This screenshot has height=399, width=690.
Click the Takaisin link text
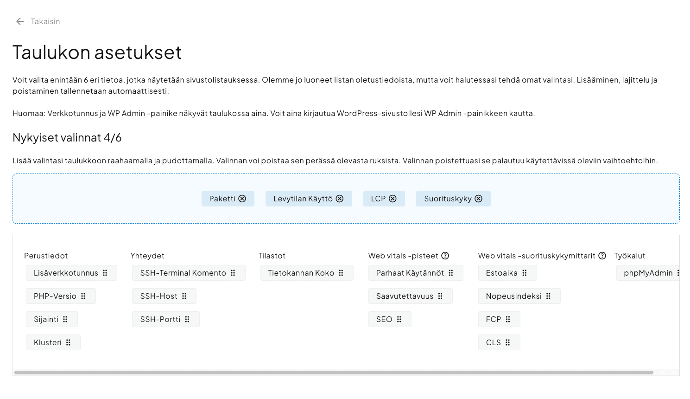45,21
